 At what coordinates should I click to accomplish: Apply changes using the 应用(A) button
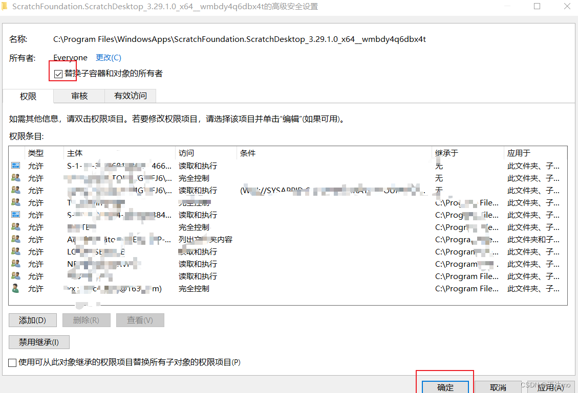coord(551,387)
